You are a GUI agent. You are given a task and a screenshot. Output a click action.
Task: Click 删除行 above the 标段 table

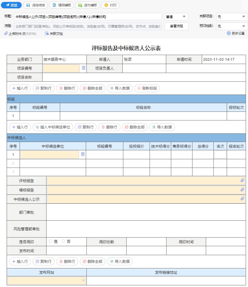click(67, 88)
